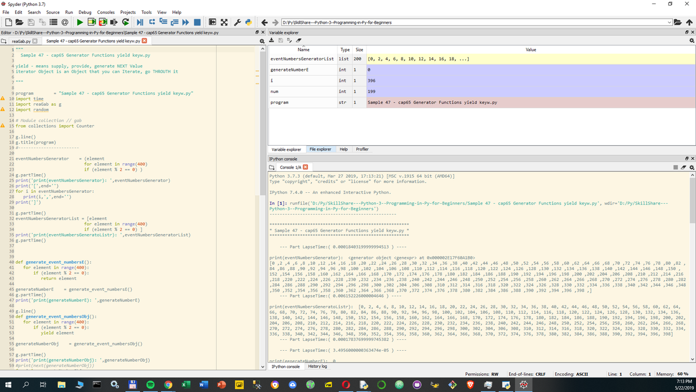Select the program variable row
The image size is (696, 392).
[x=482, y=102]
